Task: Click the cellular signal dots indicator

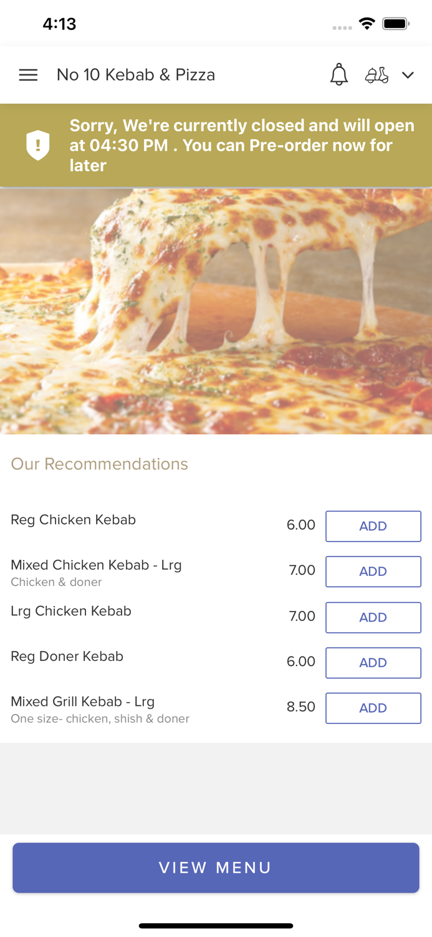Action: tap(342, 26)
